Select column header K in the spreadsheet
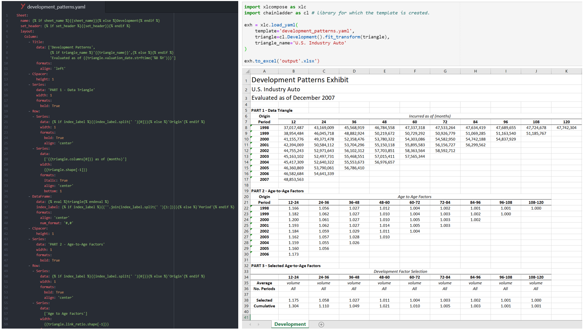The image size is (584, 331). [x=566, y=71]
